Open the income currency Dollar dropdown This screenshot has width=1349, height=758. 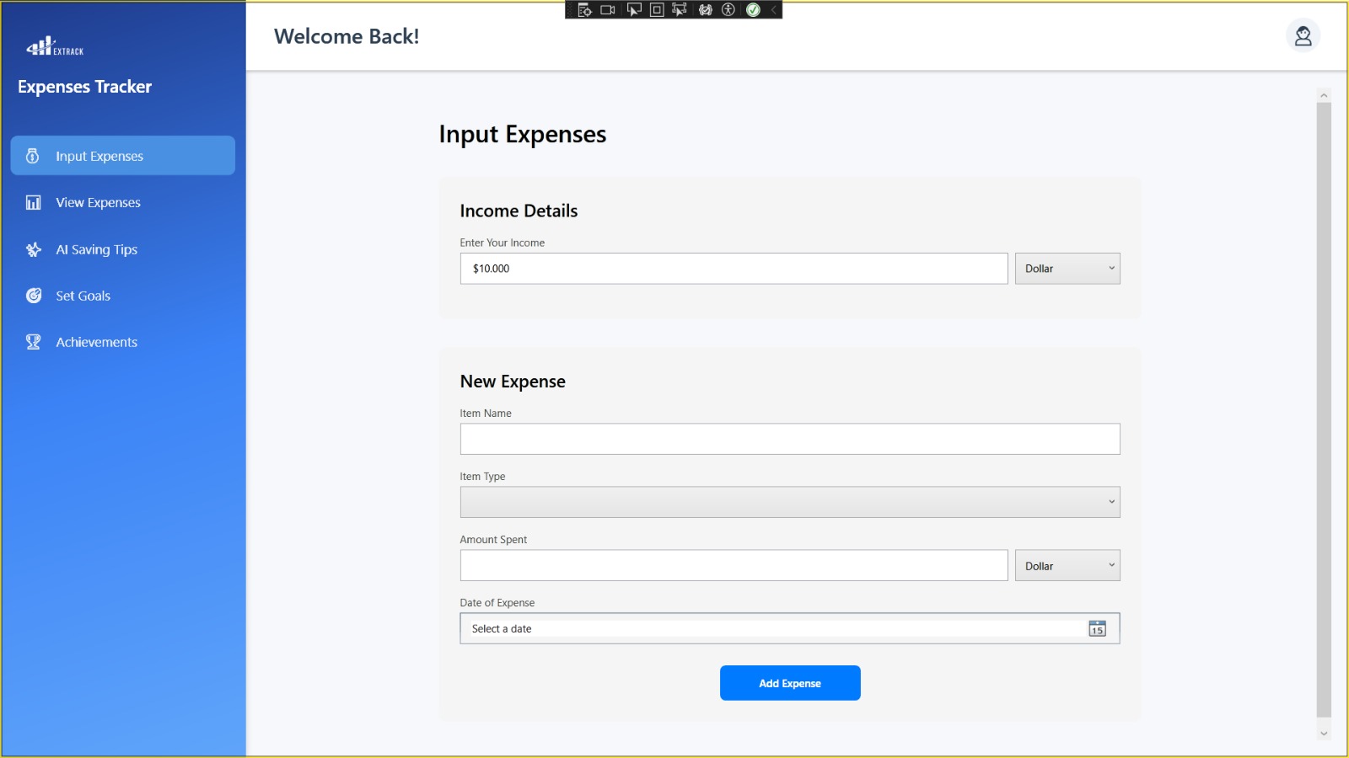coord(1067,269)
